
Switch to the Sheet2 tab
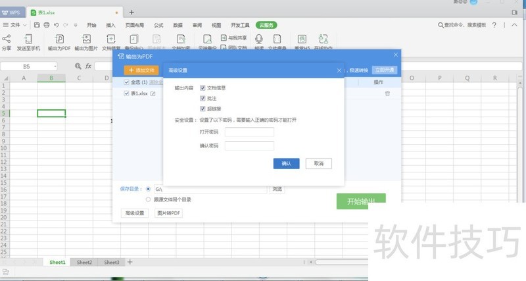[x=84, y=262]
